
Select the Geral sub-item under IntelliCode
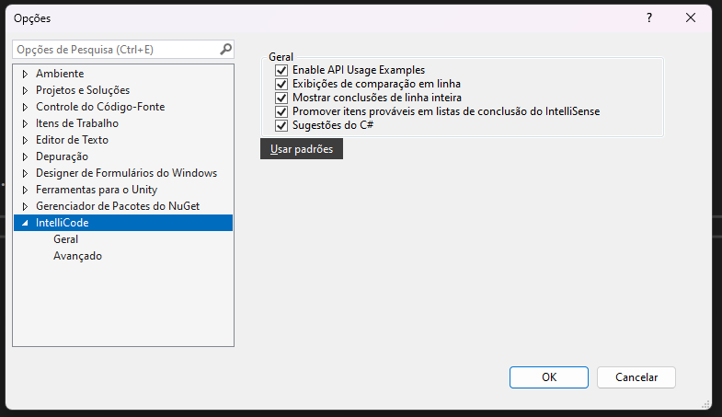click(66, 239)
